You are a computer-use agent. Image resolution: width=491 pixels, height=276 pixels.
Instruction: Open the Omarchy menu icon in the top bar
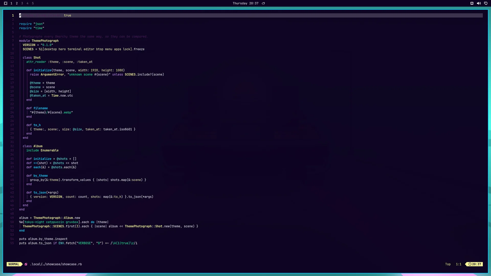click(6, 3)
